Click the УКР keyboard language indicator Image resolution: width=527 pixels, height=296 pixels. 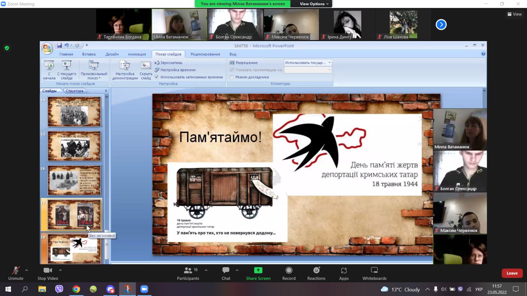coord(479,289)
